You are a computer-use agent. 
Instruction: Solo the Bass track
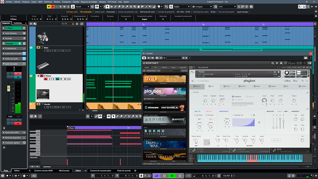42,48
